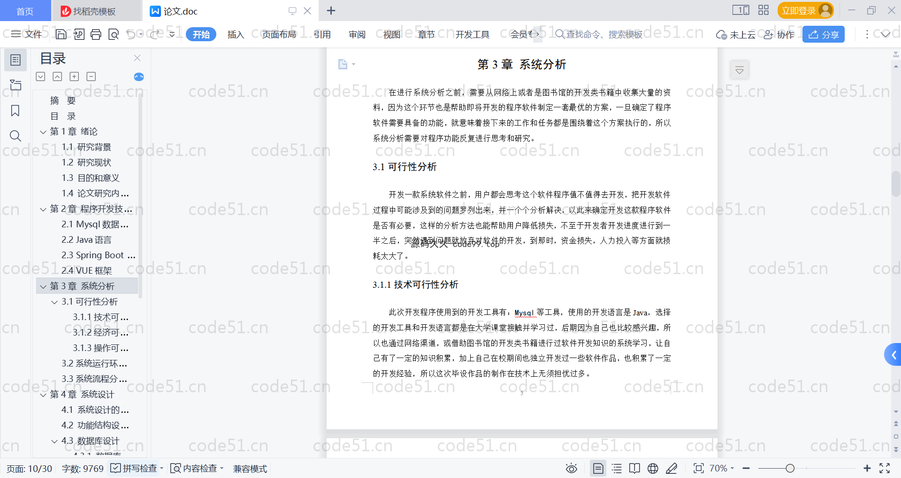Click 字数: 9769 word count

[83, 468]
